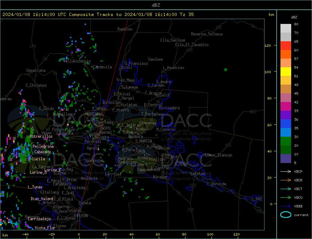Image resolution: width=312 pixels, height=239 pixels.
Task: Click the yellow timestamp header line
Action: pyautogui.click(x=98, y=14)
